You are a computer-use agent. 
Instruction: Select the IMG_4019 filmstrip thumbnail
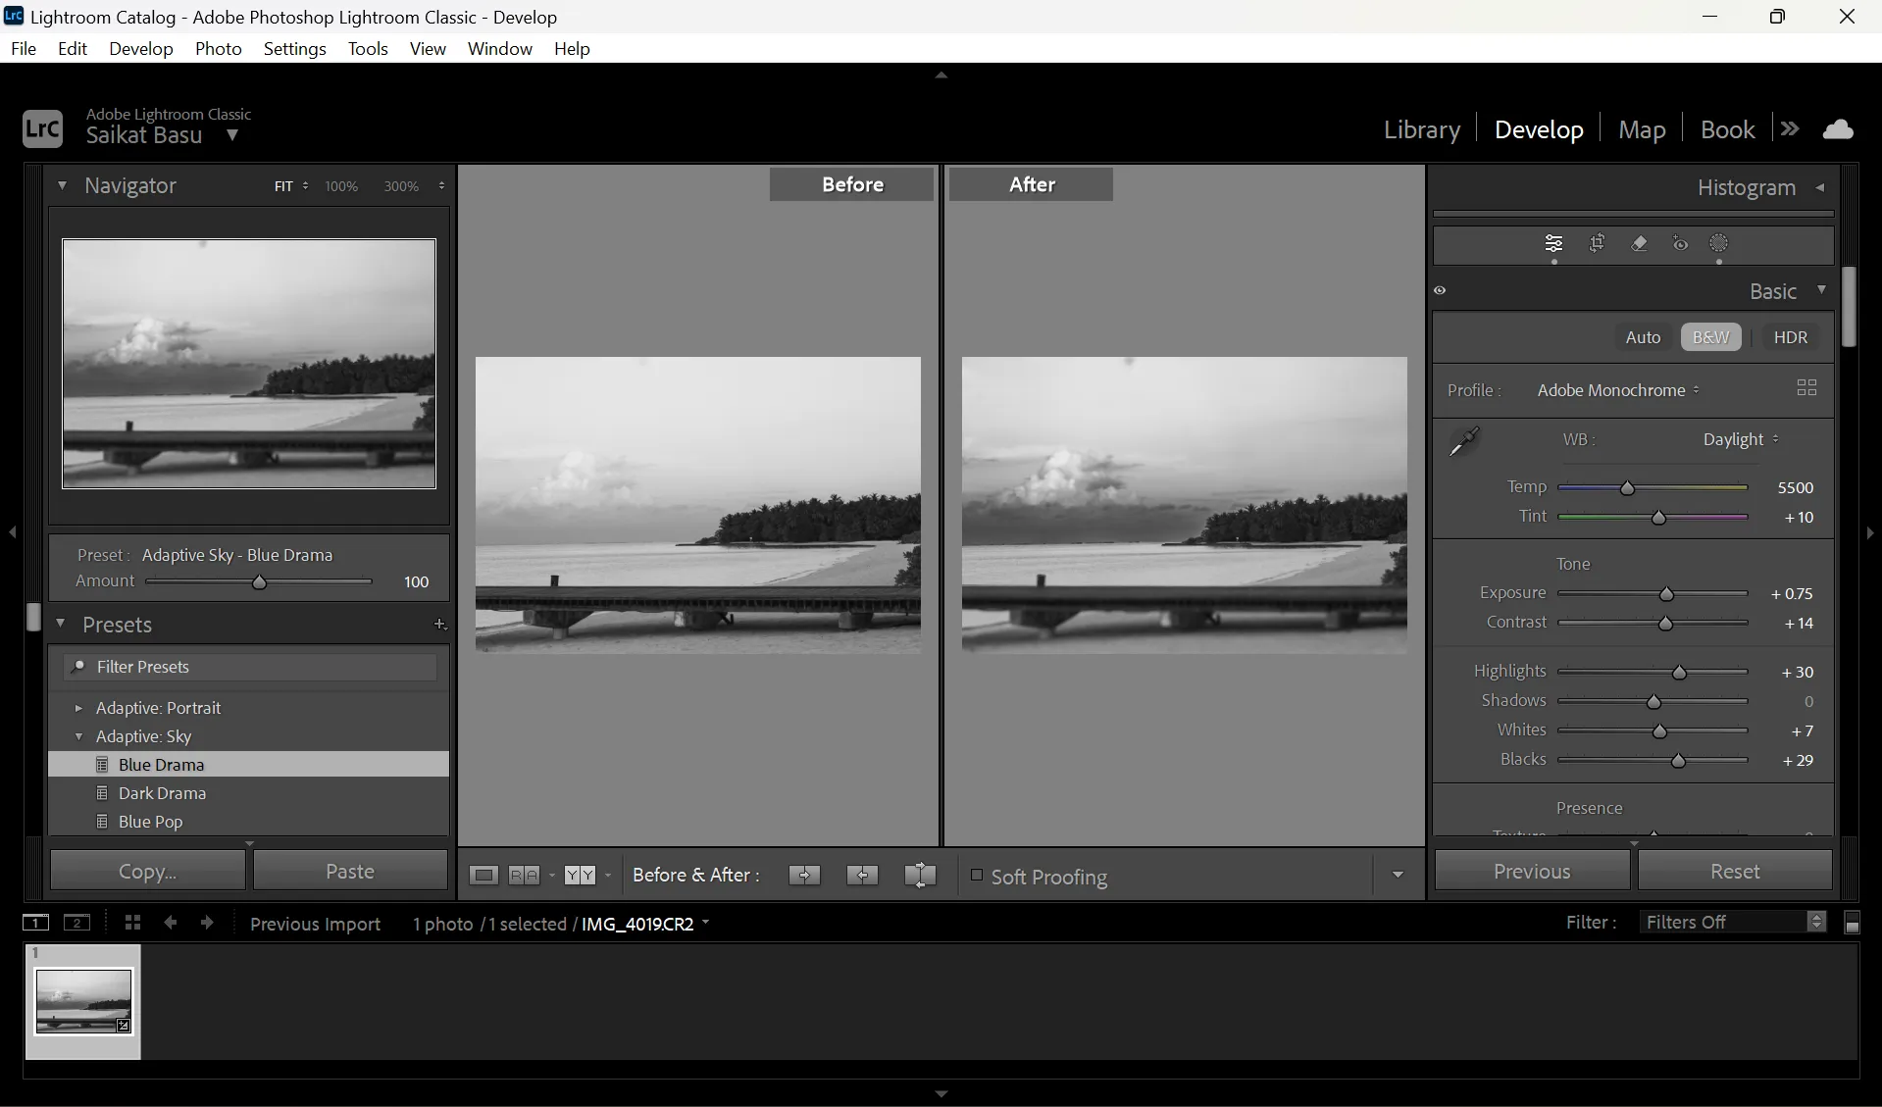click(x=83, y=1001)
